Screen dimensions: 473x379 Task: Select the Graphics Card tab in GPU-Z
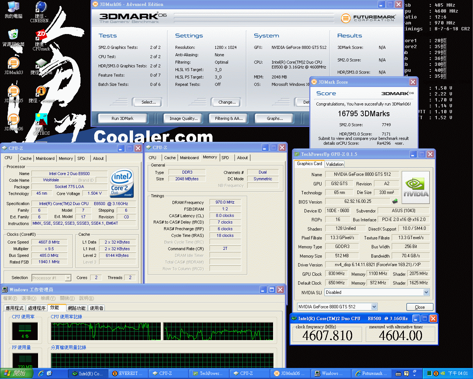pos(309,164)
